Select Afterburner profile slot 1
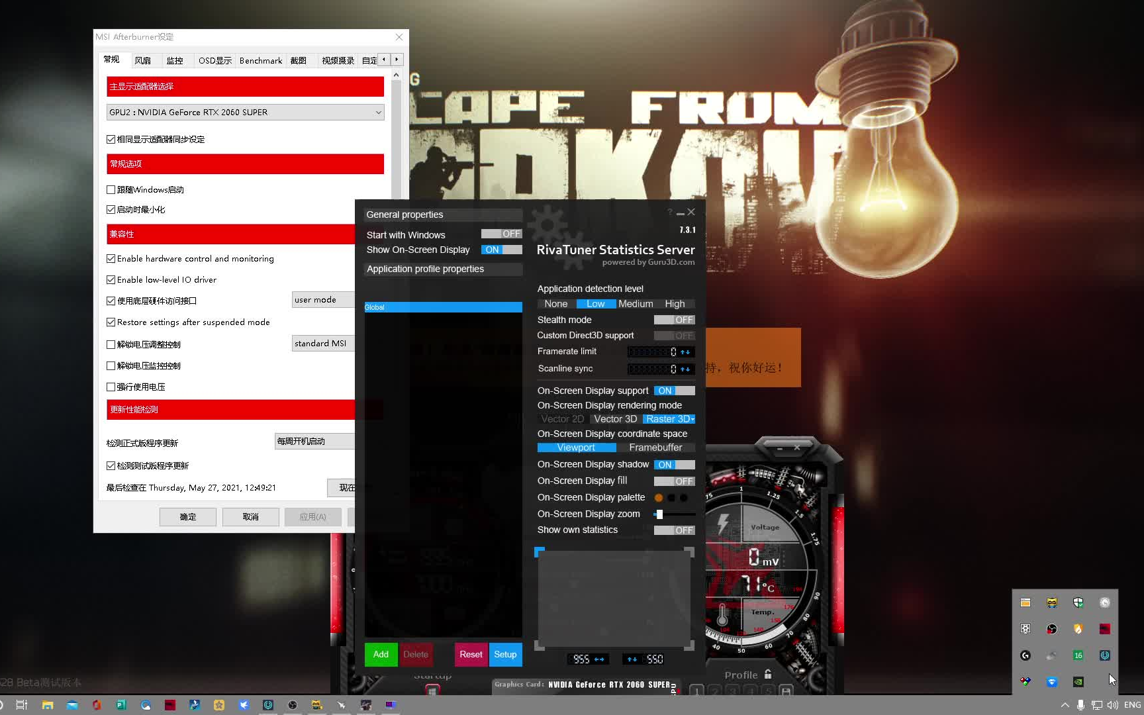 (x=696, y=691)
